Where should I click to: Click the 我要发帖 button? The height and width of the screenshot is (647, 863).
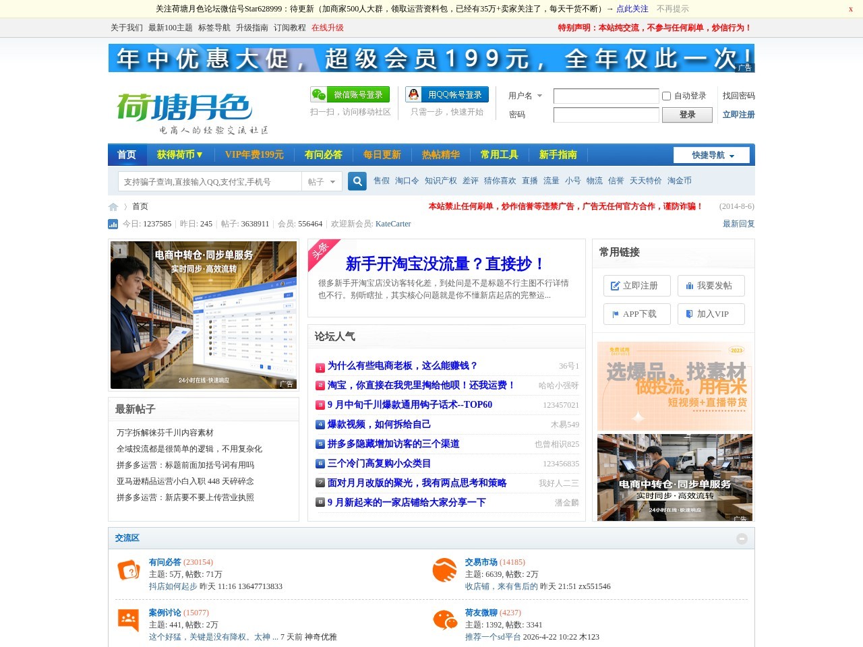click(711, 286)
